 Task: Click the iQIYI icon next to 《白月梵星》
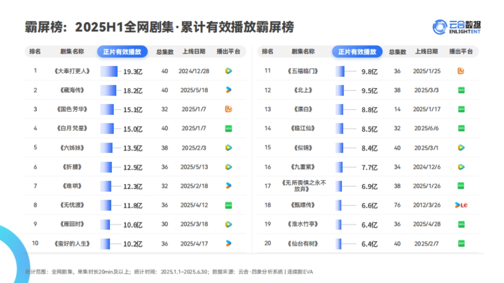[x=228, y=128]
